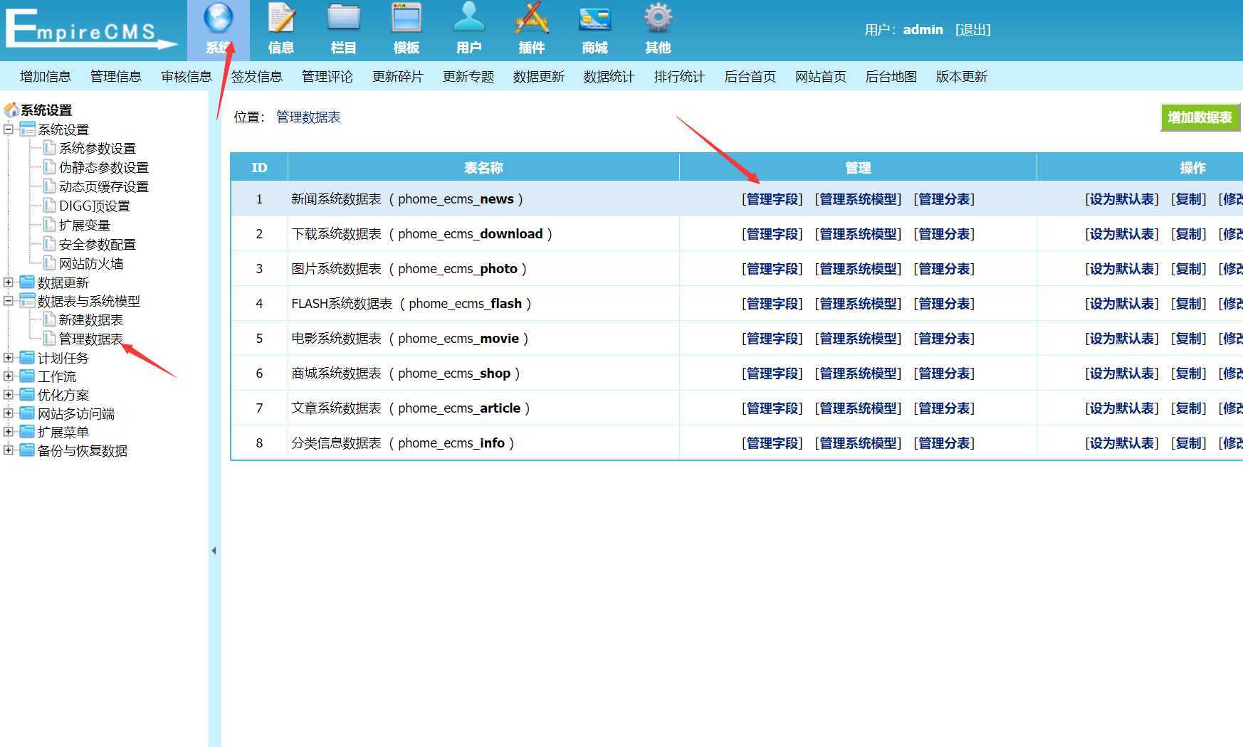The height and width of the screenshot is (747, 1243).
Task: Click page icon next to 管理数据表
Action: (x=49, y=338)
